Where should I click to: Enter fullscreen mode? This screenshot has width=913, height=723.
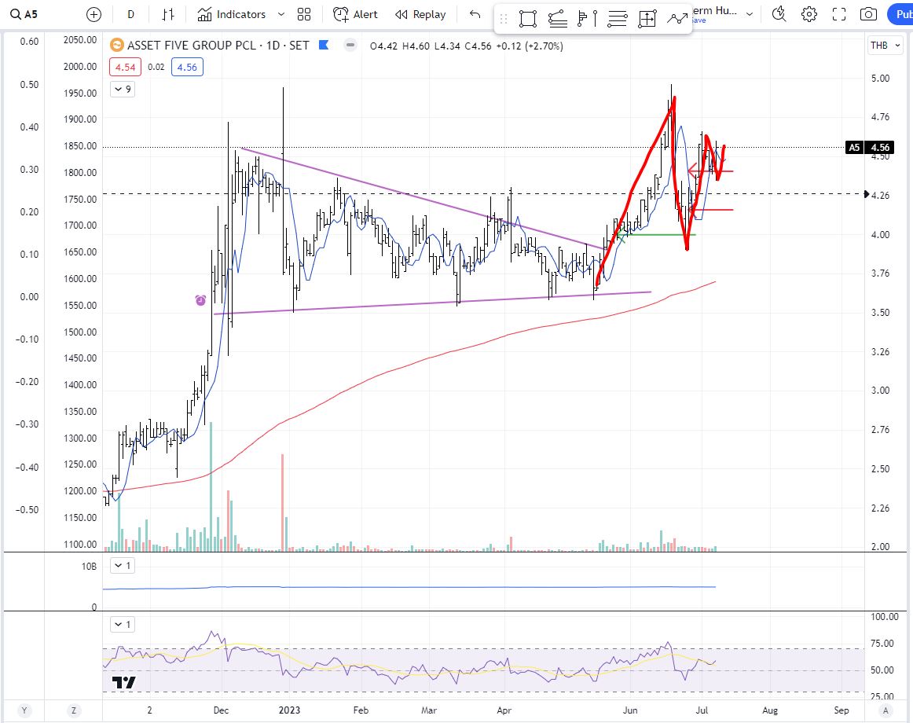tap(839, 14)
